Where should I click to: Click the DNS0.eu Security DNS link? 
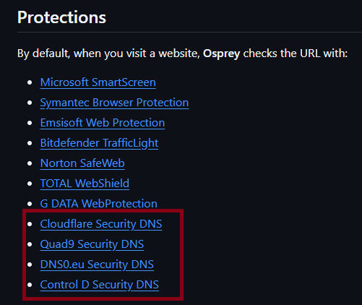click(97, 265)
